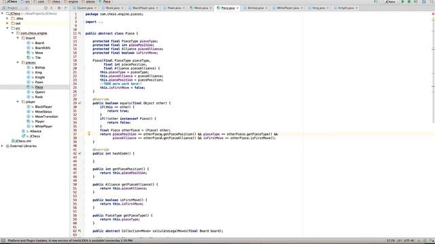
Task: Click the Make Project down-arrow icon
Action: [375, 1]
